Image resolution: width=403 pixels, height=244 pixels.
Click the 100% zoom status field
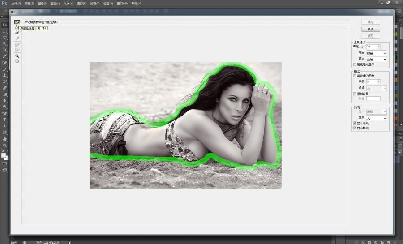tap(14, 242)
